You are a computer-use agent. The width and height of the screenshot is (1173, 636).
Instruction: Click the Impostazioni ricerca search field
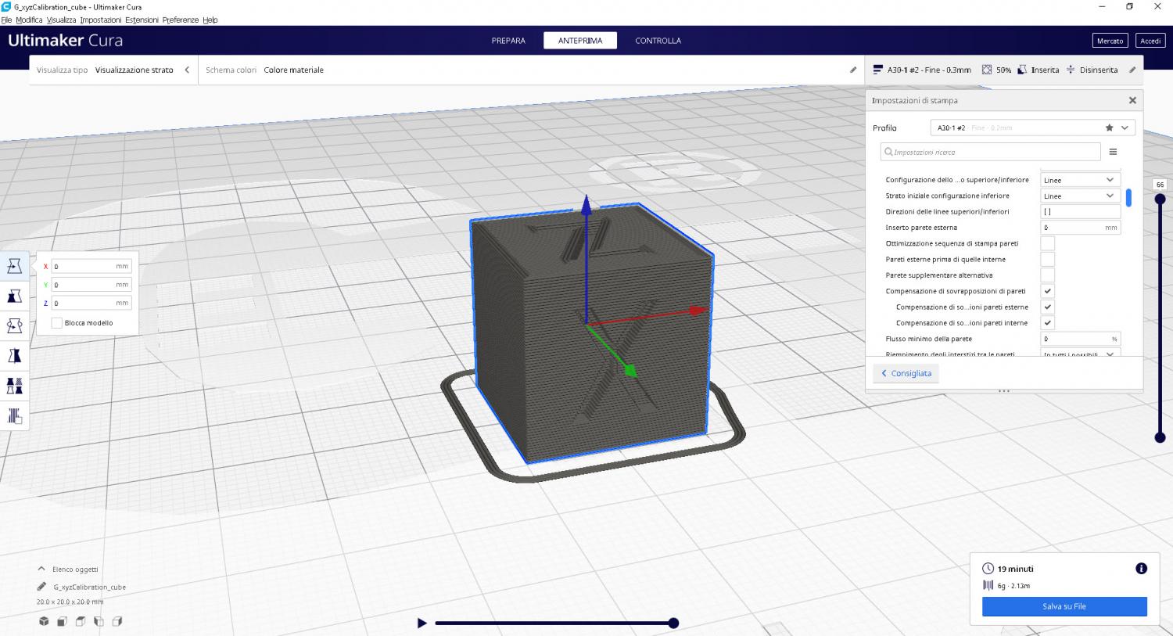[x=990, y=152]
